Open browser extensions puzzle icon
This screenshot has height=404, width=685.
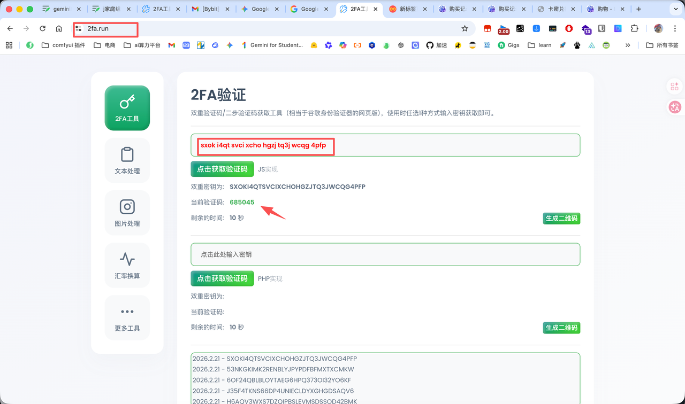pyautogui.click(x=634, y=28)
